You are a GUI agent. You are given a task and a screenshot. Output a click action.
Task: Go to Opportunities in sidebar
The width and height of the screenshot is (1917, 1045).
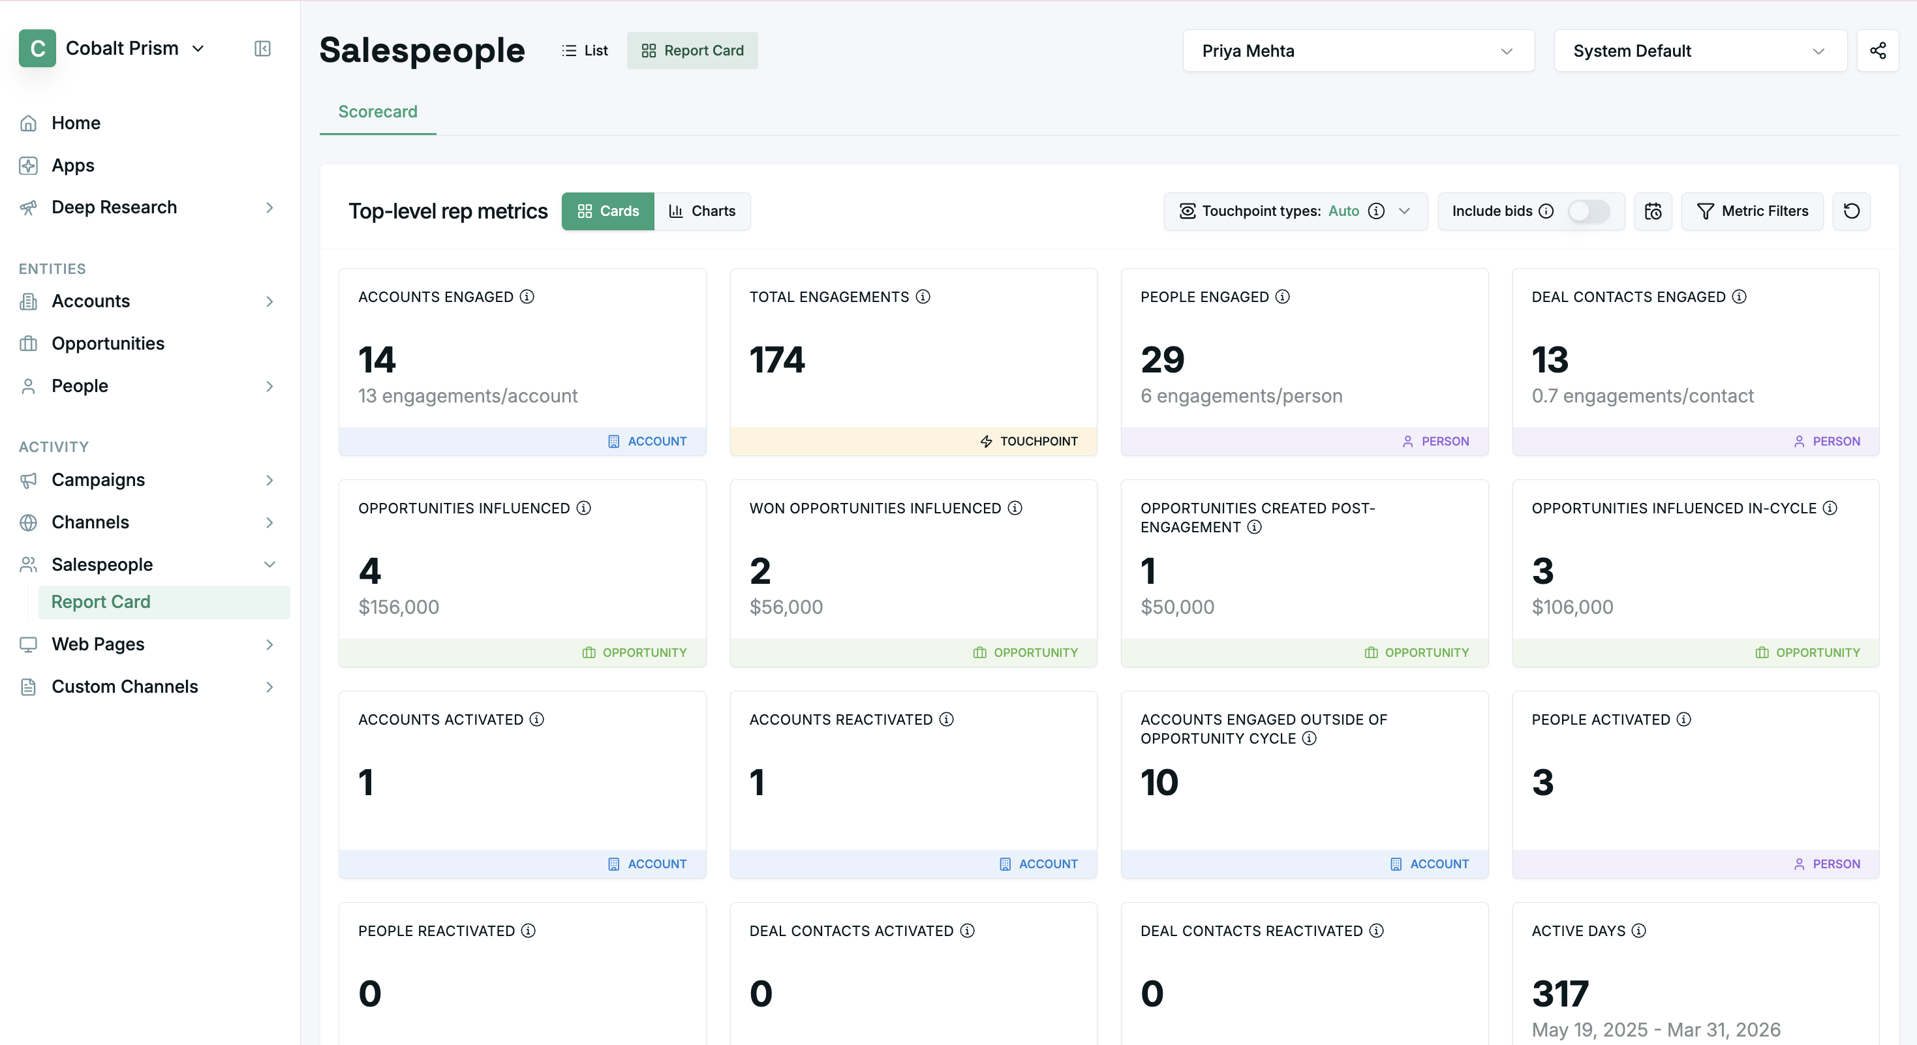tap(108, 344)
